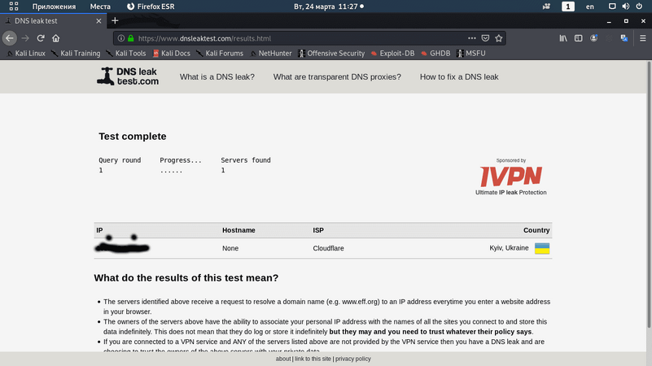Open a new tab with the plus button
Viewport: 652px width, 366px height.
point(116,20)
